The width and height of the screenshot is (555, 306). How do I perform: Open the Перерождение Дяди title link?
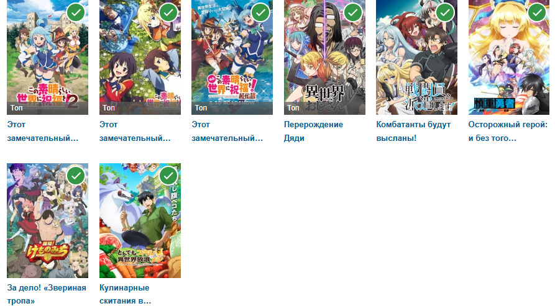pyautogui.click(x=313, y=131)
